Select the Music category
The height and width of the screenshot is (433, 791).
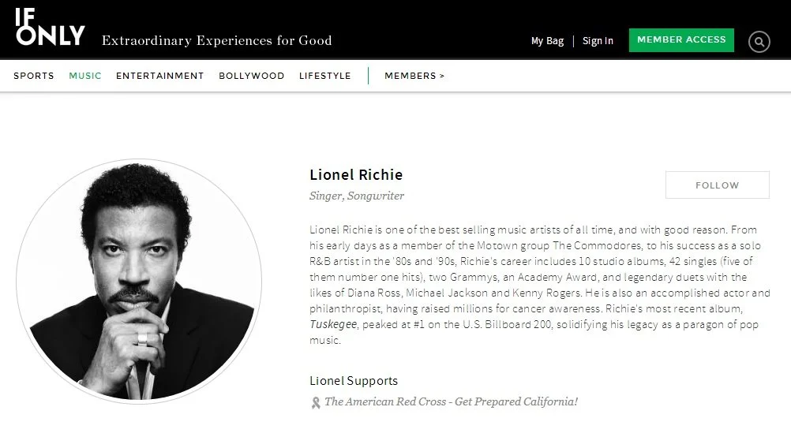click(x=85, y=76)
